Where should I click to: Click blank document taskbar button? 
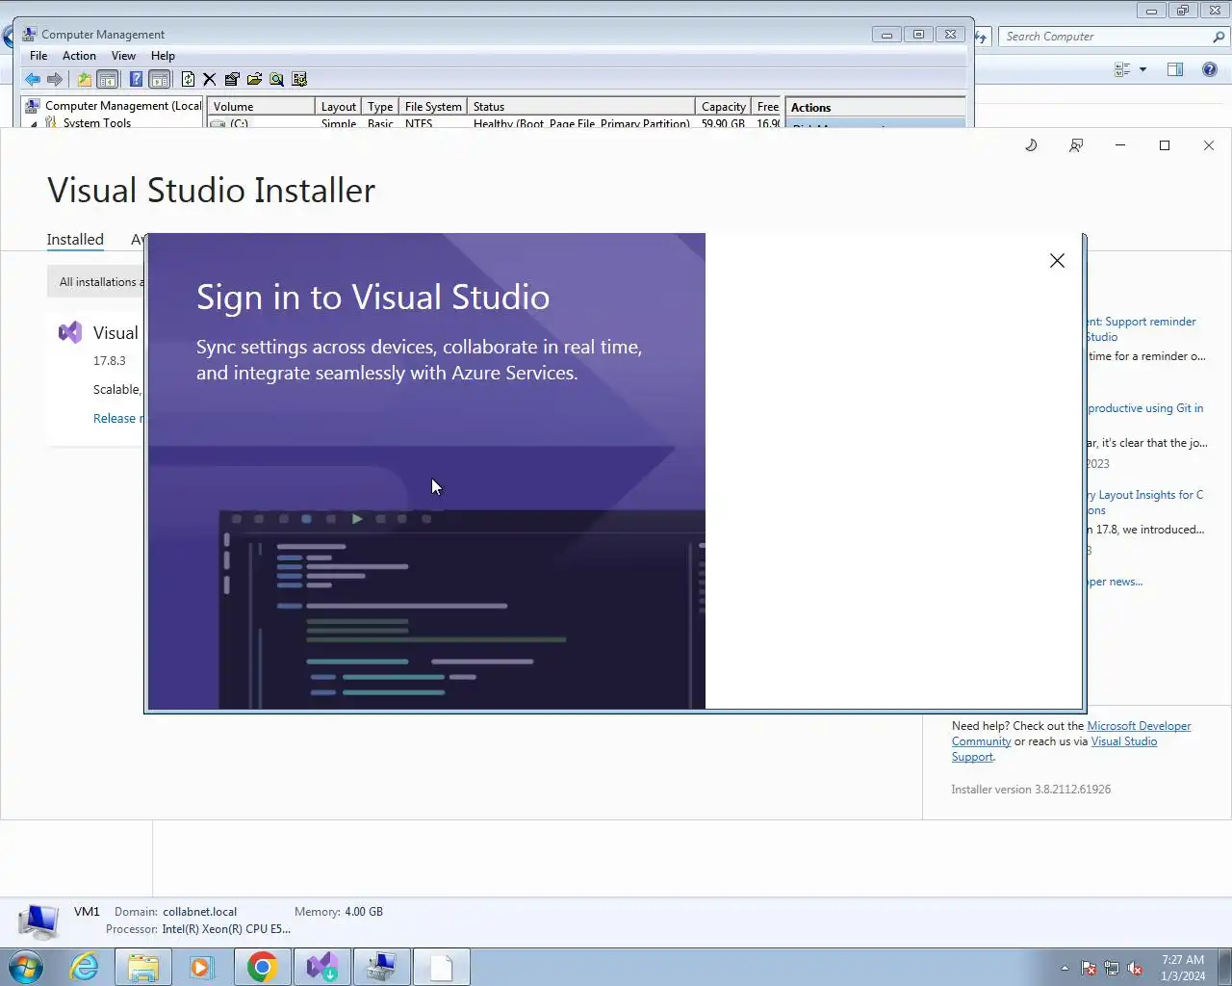tap(441, 967)
